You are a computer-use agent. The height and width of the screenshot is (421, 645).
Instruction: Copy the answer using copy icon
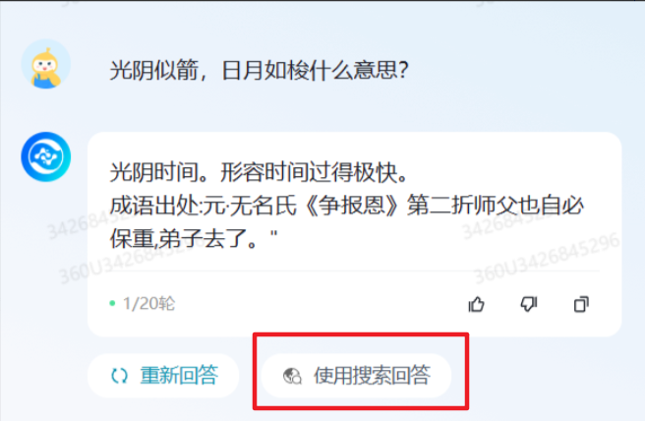point(581,305)
